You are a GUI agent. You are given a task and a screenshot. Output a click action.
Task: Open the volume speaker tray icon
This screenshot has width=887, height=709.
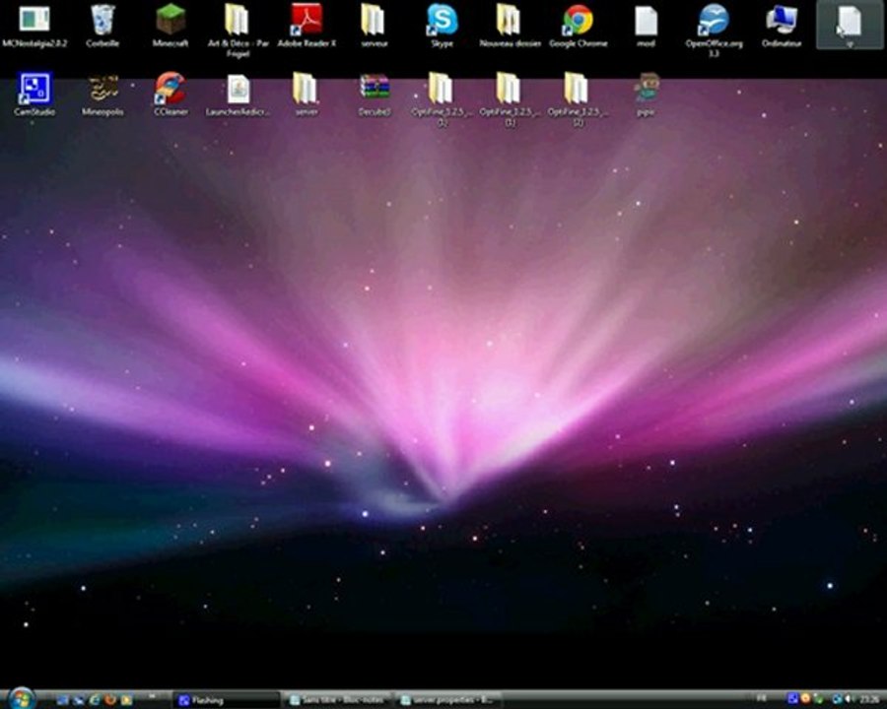tap(849, 699)
